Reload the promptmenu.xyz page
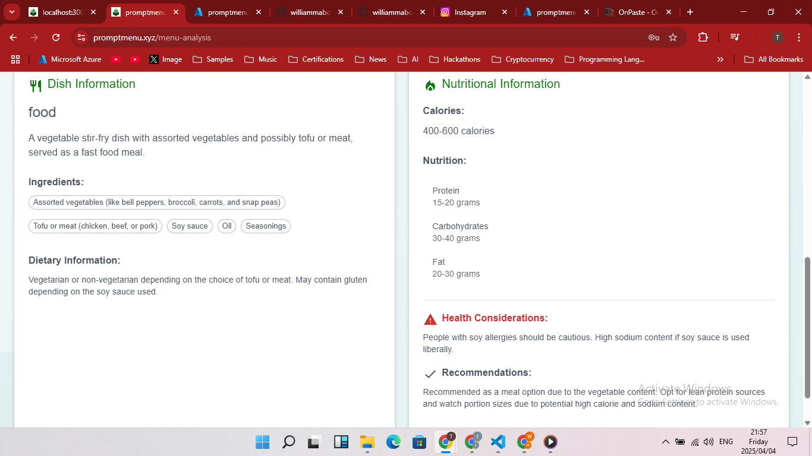Viewport: 812px width, 456px height. click(x=56, y=37)
